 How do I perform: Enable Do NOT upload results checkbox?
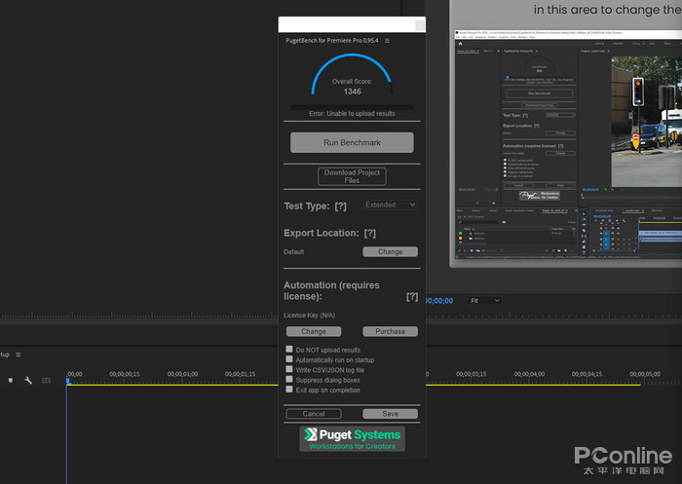[x=289, y=350]
